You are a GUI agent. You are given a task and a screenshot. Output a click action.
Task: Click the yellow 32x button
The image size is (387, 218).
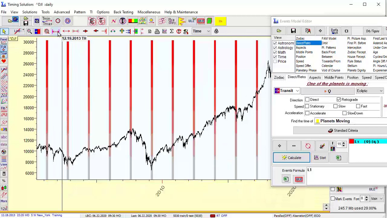[220, 21]
